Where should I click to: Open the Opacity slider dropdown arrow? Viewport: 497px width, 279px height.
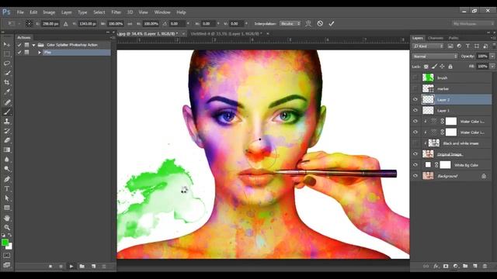tap(492, 57)
